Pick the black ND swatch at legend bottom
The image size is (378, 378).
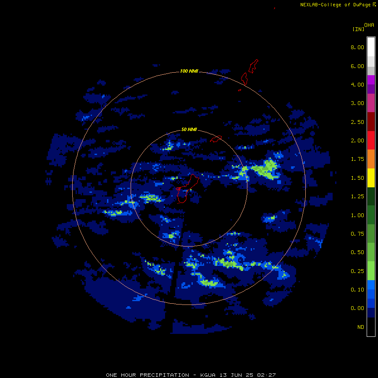[371, 327]
